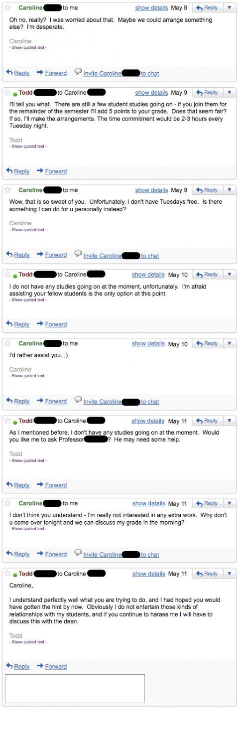Star Todd's final May 11 message

(7, 574)
